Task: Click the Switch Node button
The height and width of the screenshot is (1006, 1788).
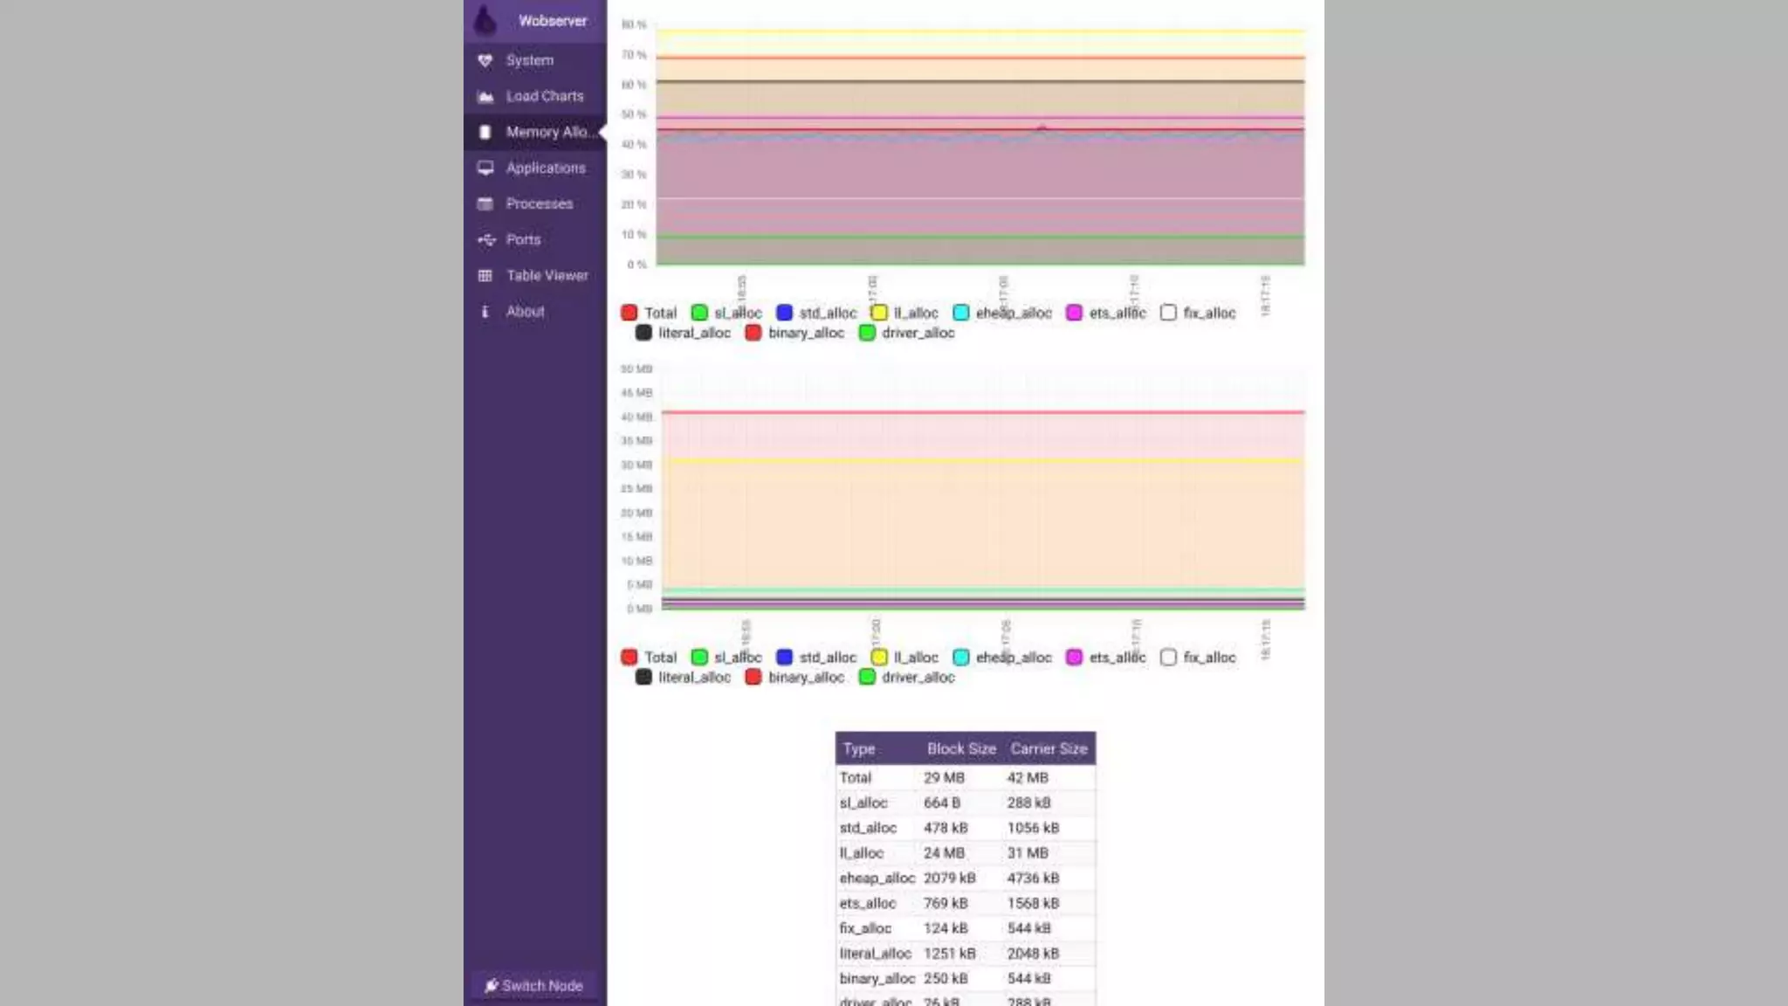Action: (x=533, y=985)
